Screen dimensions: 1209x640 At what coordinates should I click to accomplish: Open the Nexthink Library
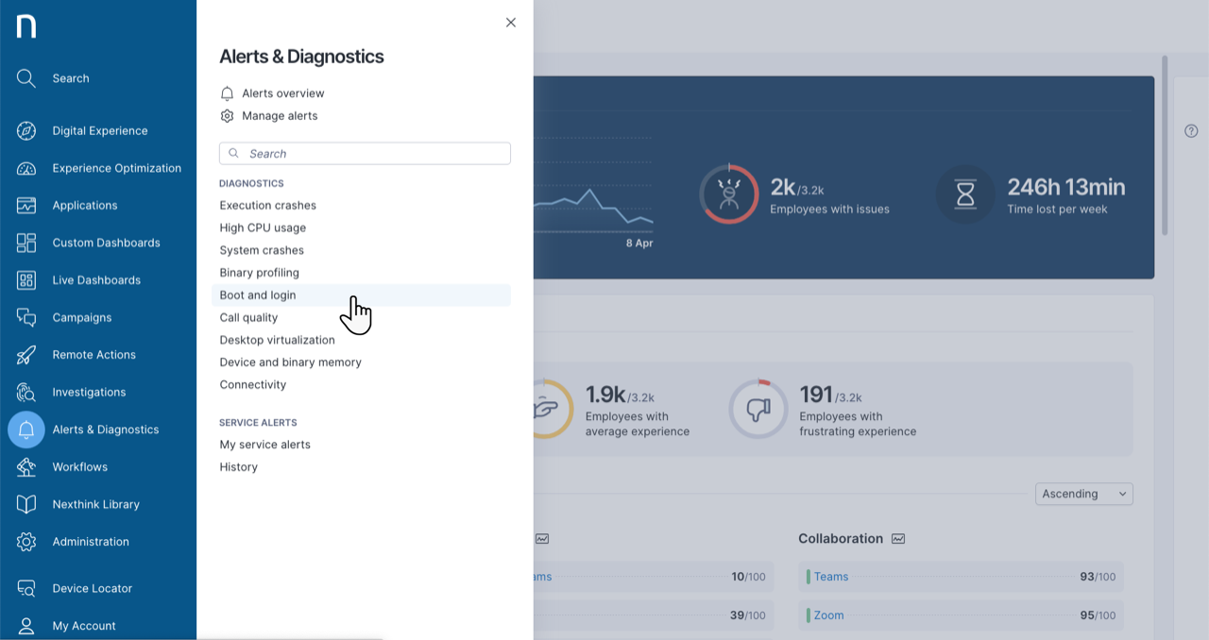(94, 504)
